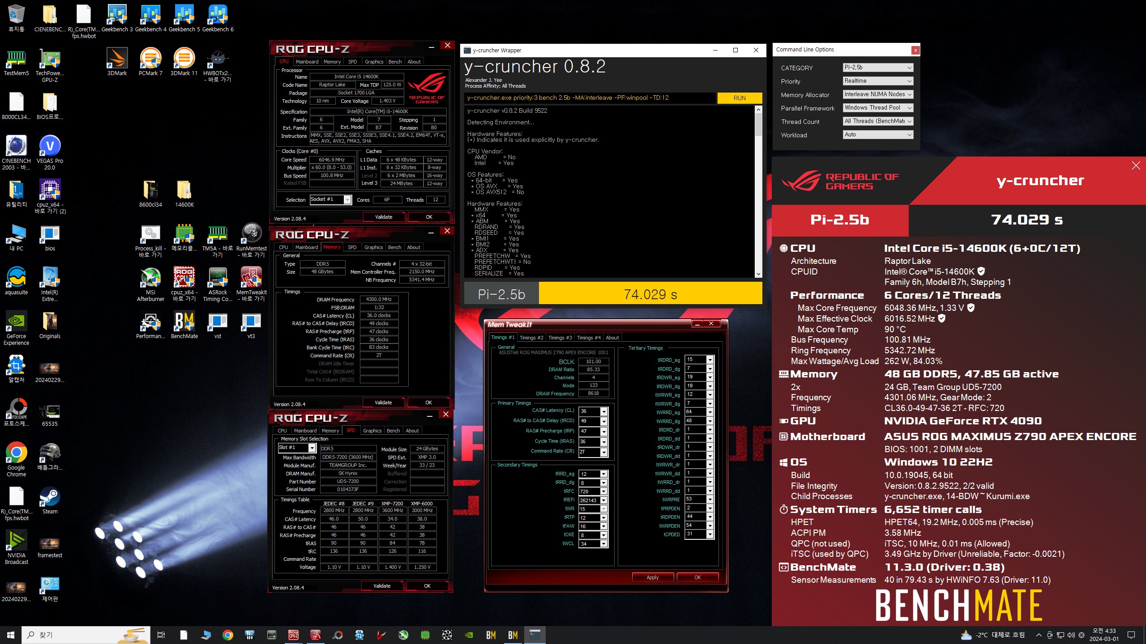This screenshot has height=644, width=1146.
Task: Open tRFC dropdown in MemTweakIt
Action: coord(604,491)
